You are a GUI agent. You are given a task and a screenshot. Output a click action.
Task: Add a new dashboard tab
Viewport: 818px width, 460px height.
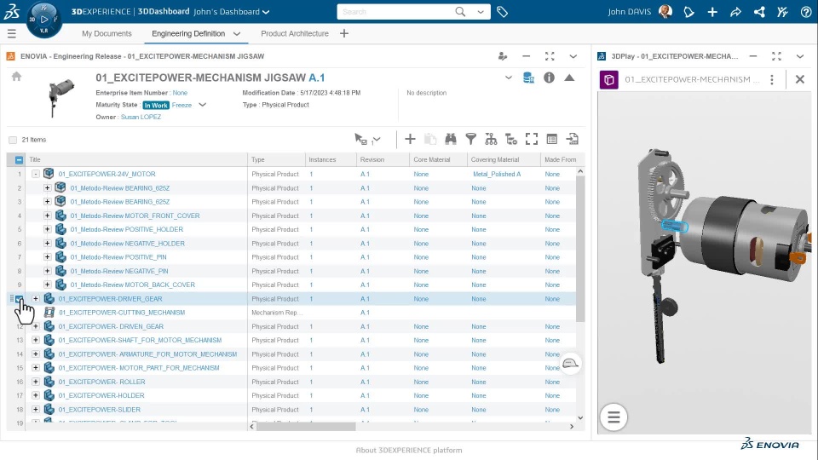343,33
